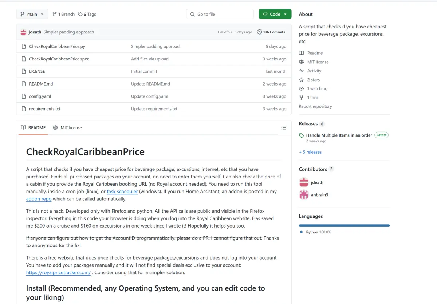Open the CheckRoyalCaribbeanPrice.py file
The width and height of the screenshot is (437, 304).
tap(57, 46)
